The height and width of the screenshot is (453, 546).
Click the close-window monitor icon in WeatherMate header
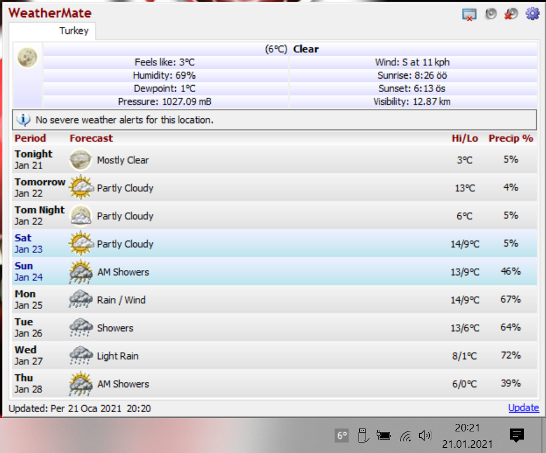(469, 15)
